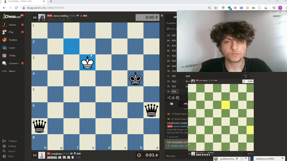Switch to the chat bubble tab
This screenshot has height=161, width=287.
[x=171, y=104]
